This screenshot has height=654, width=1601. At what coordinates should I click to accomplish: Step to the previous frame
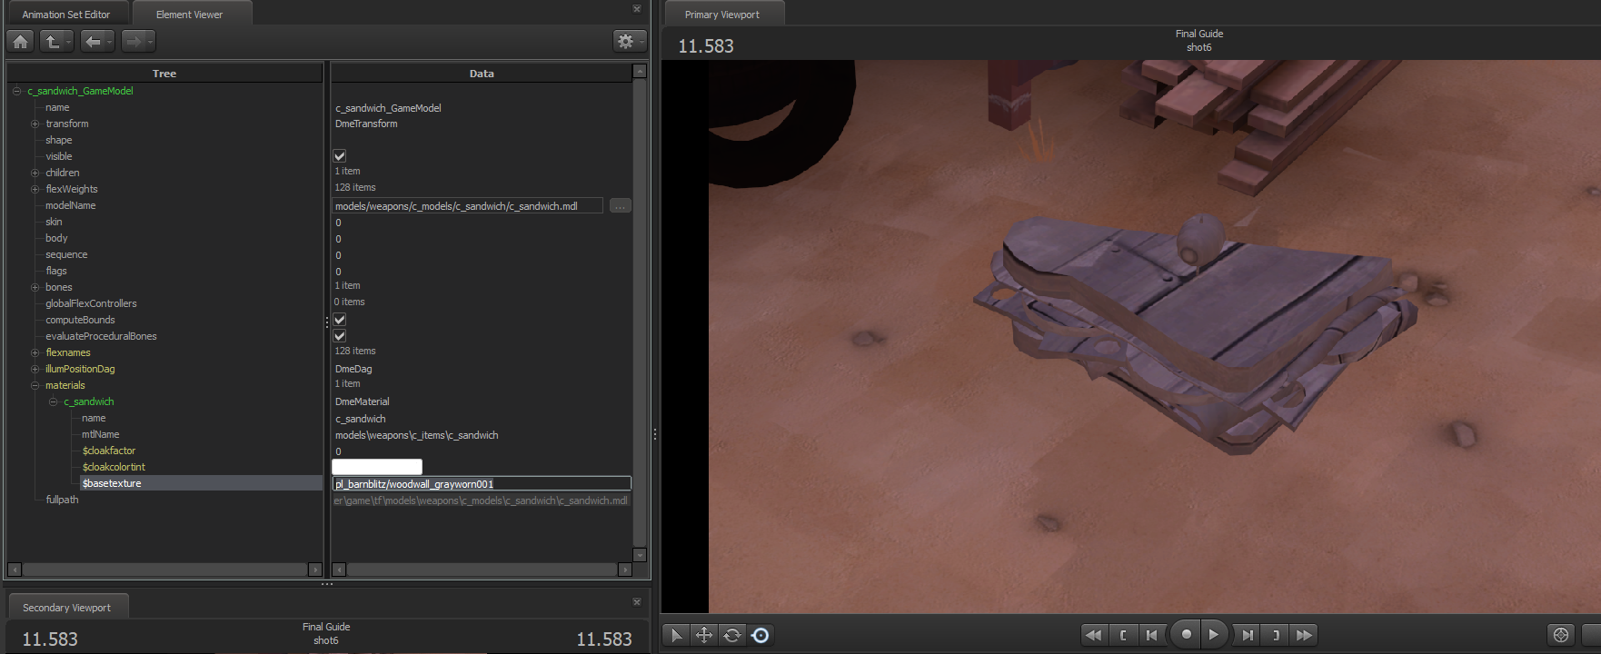(x=1151, y=635)
